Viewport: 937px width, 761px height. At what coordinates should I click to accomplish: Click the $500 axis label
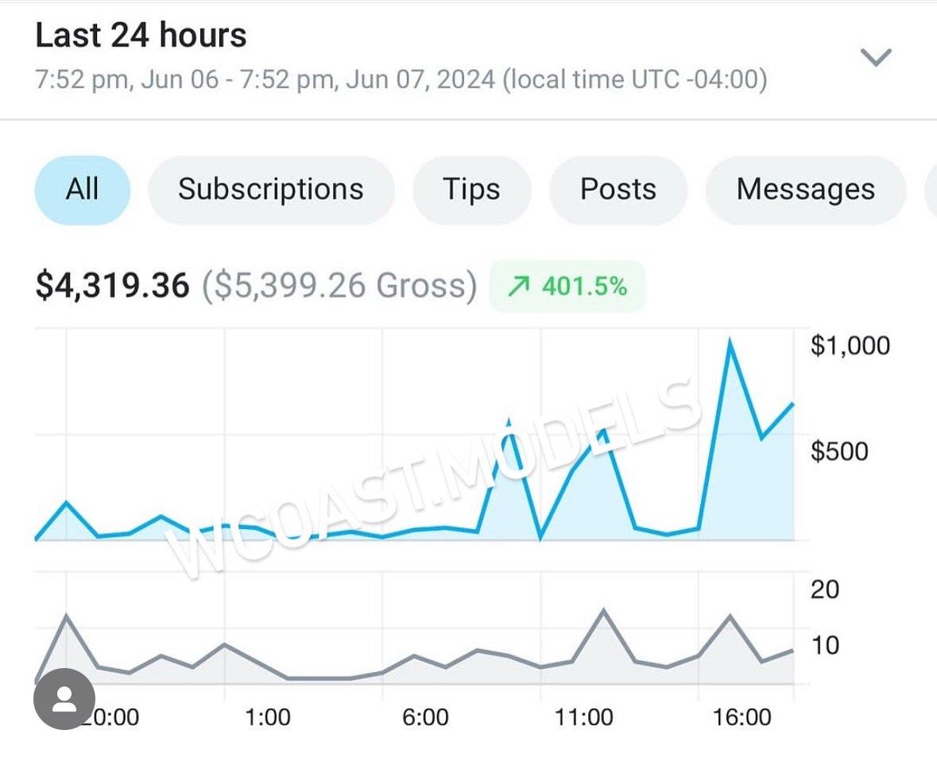click(839, 451)
